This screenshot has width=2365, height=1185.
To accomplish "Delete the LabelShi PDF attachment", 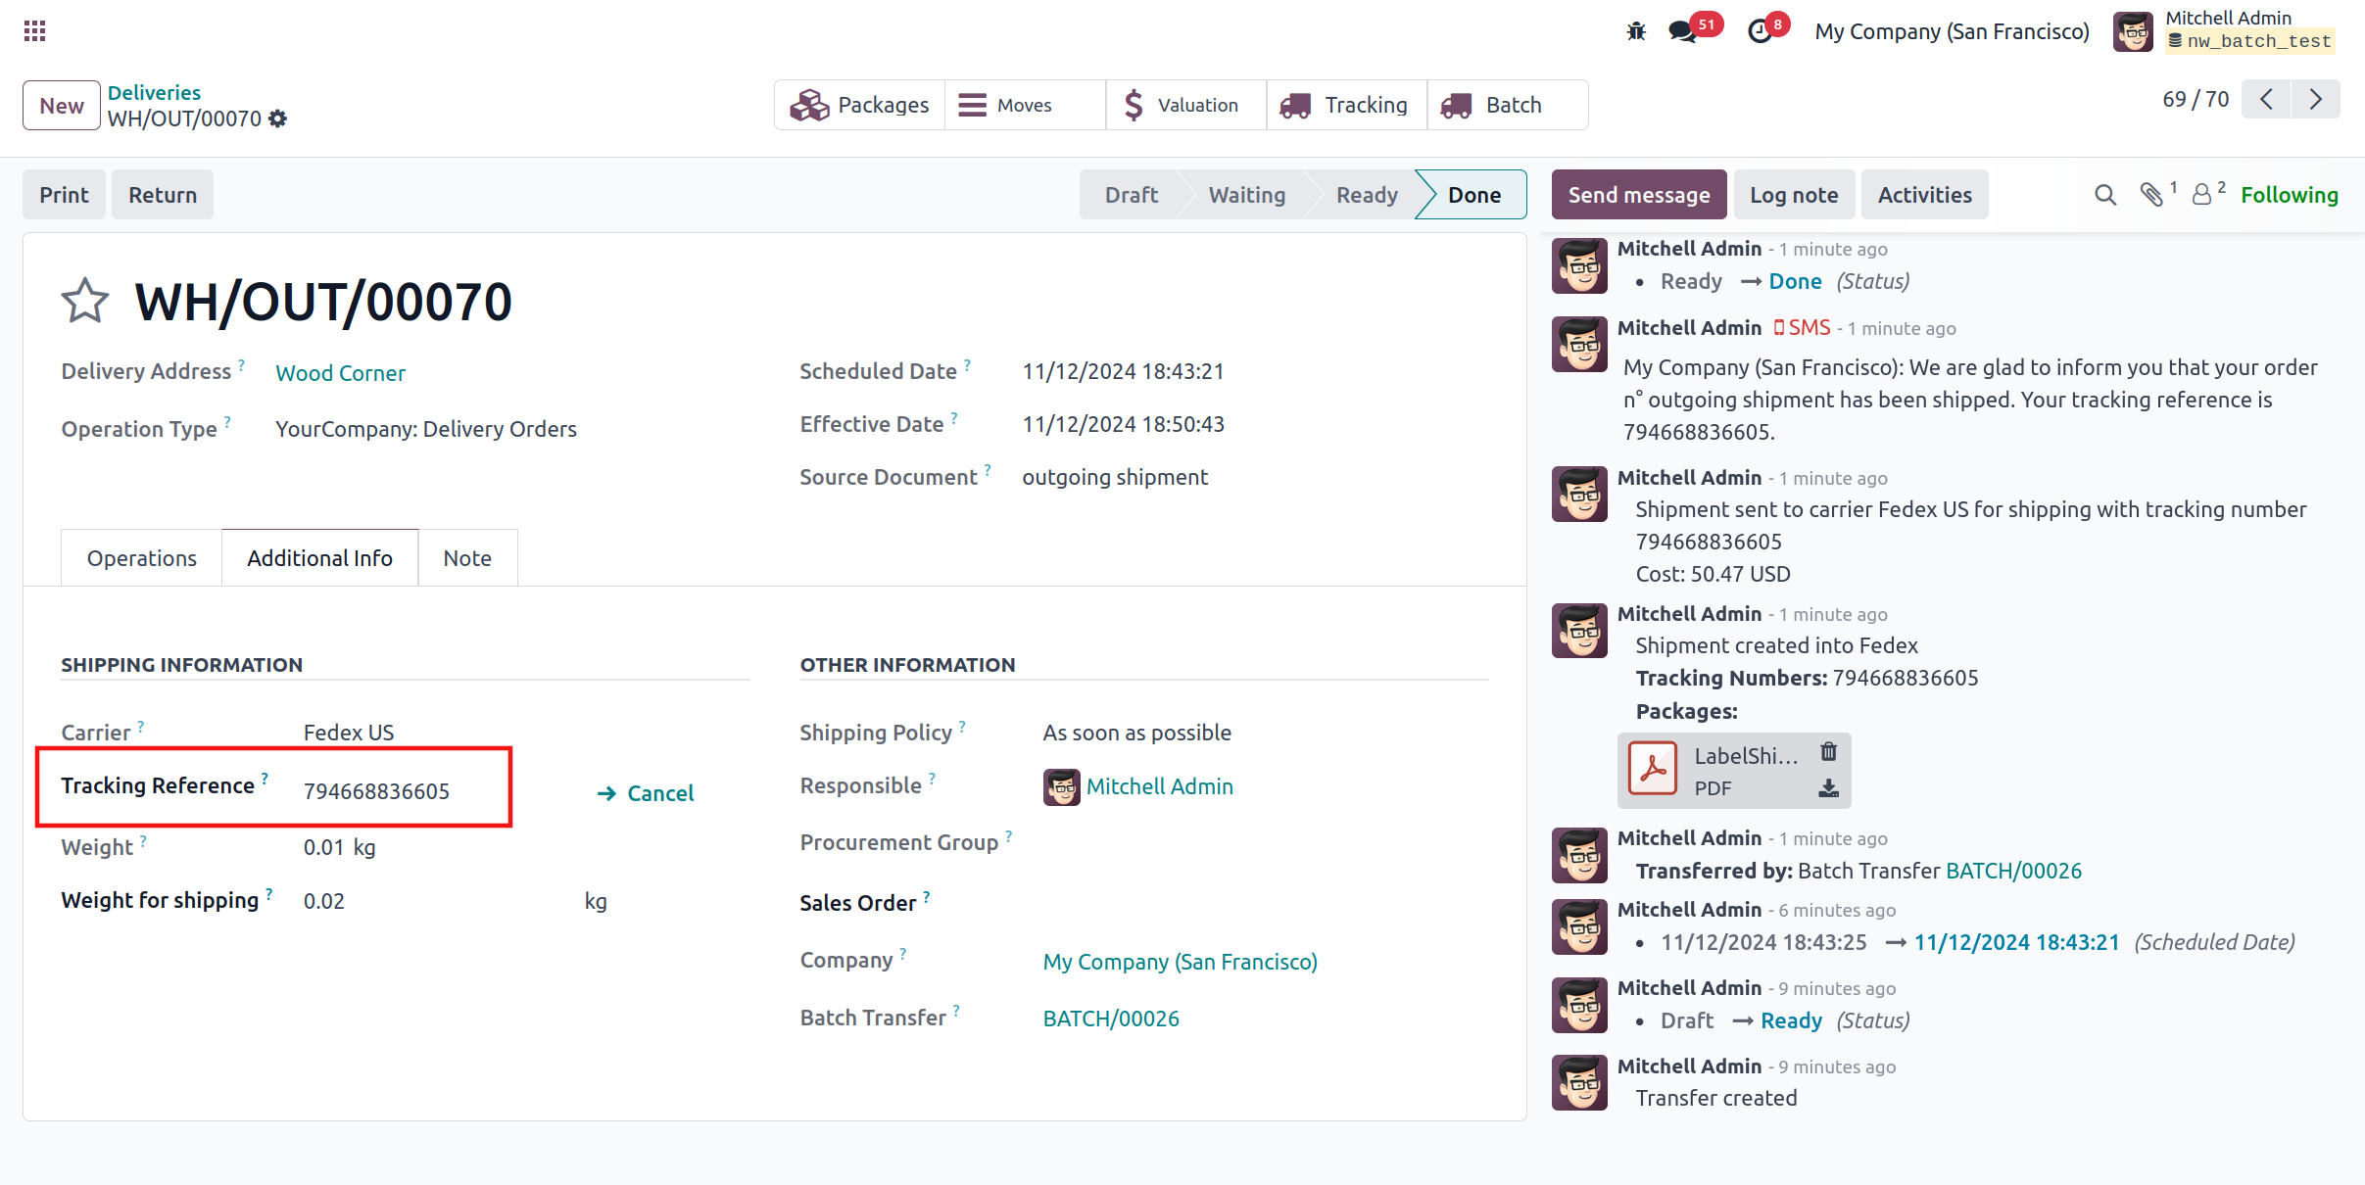I will click(x=1828, y=752).
